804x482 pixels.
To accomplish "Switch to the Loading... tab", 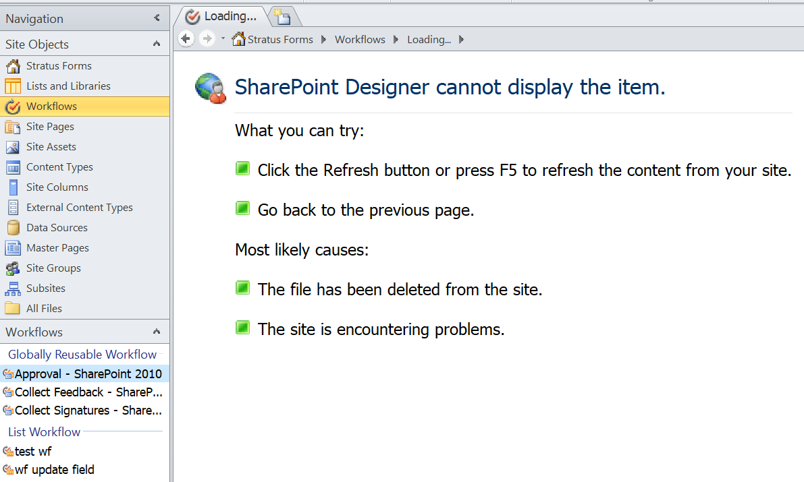I will [221, 16].
